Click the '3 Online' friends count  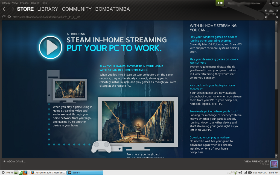264,164
